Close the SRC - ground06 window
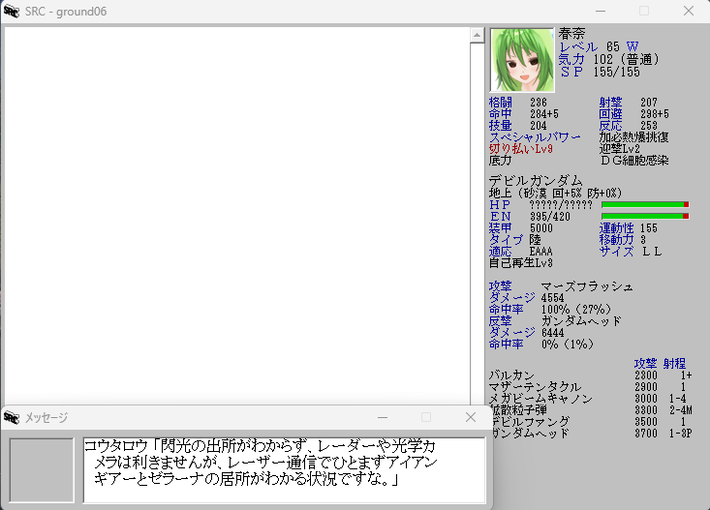710x510 pixels. tap(689, 11)
